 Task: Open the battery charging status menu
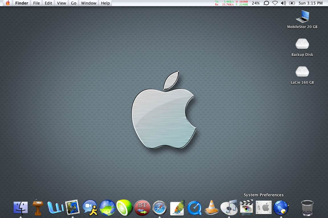pos(292,3)
